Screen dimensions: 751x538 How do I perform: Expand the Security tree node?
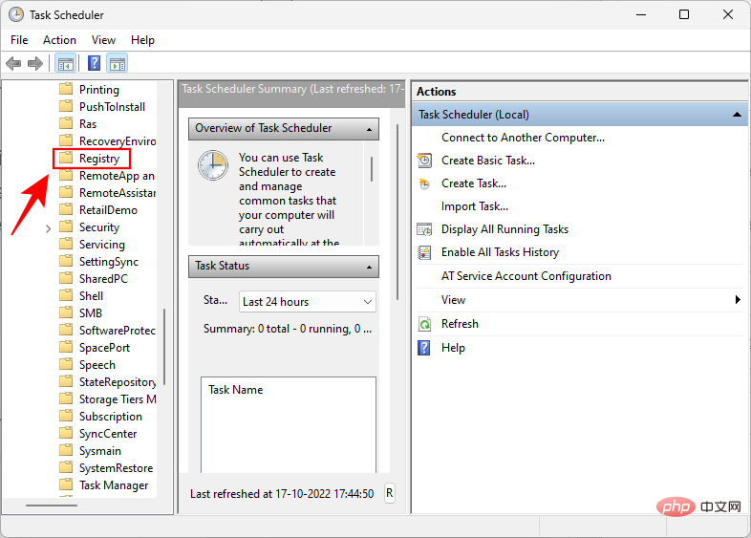pyautogui.click(x=48, y=228)
